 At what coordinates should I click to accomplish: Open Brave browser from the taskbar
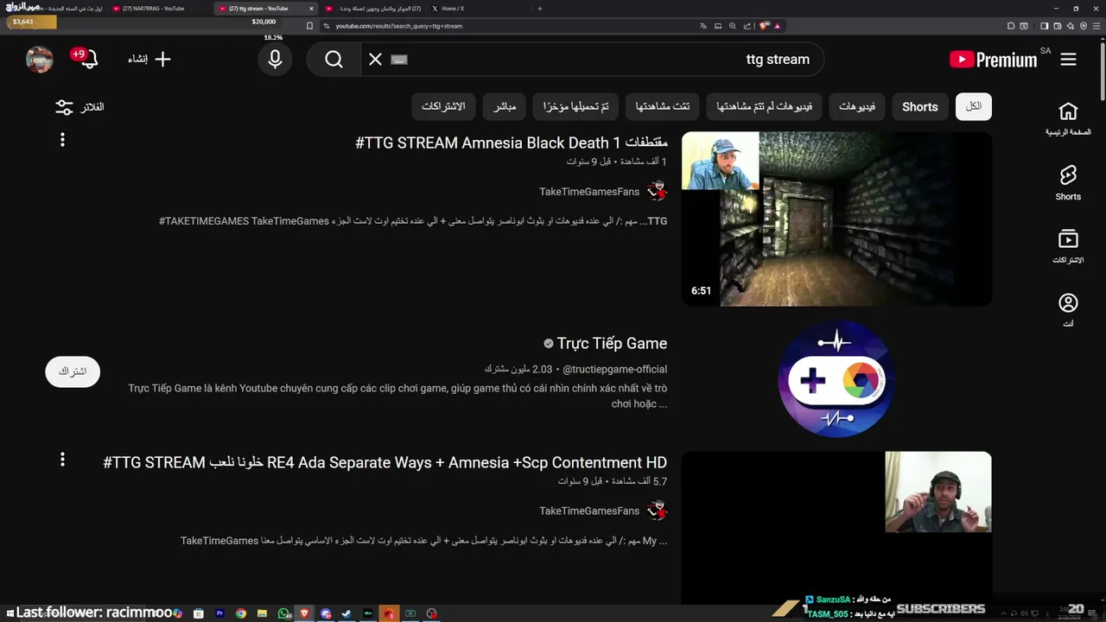point(304,613)
